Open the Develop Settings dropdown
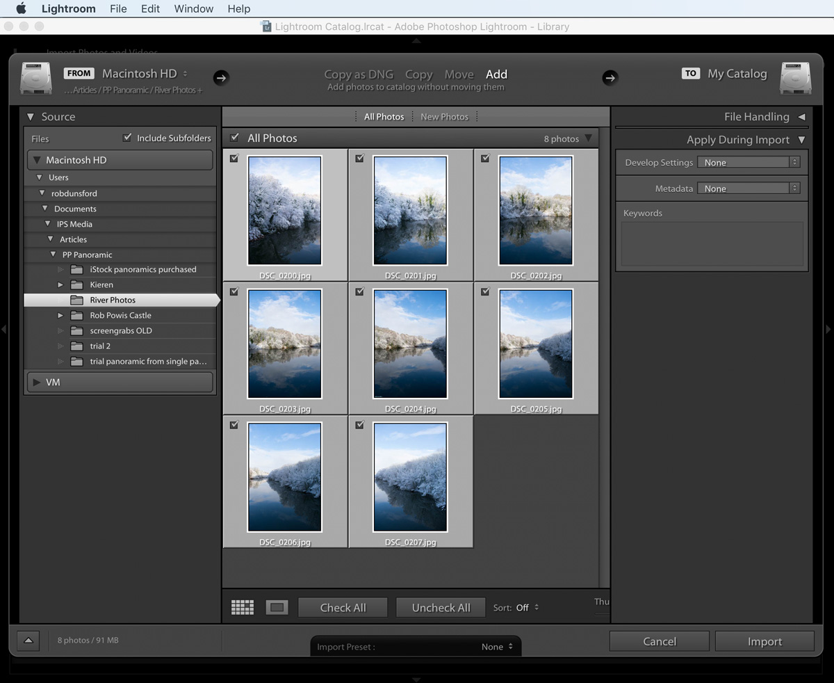The image size is (834, 683). 749,161
